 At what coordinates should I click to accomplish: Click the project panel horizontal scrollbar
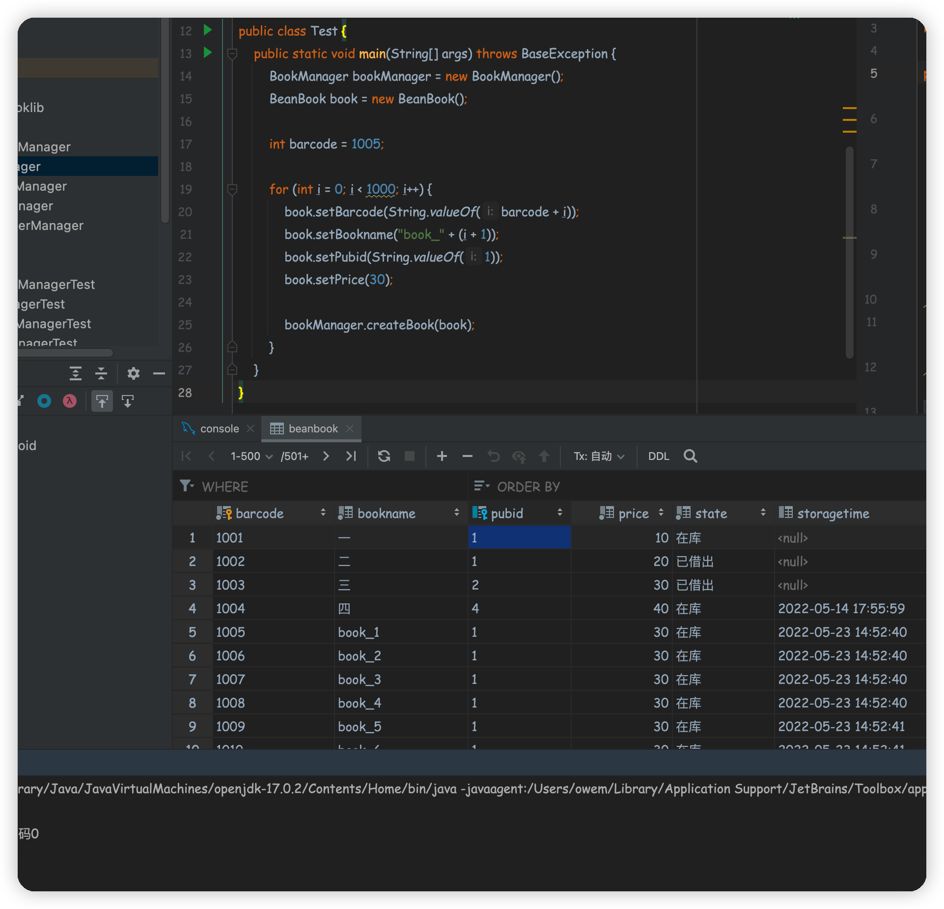click(x=66, y=352)
